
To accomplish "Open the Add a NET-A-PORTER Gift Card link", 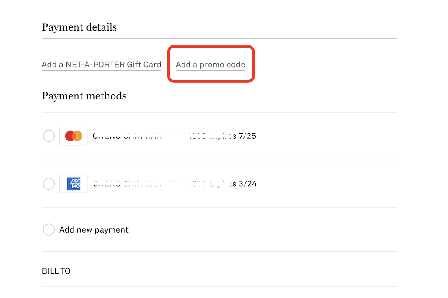I will coord(101,65).
